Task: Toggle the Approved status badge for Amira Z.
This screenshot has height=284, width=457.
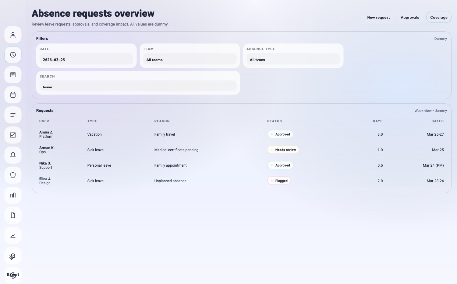Action: click(x=280, y=134)
